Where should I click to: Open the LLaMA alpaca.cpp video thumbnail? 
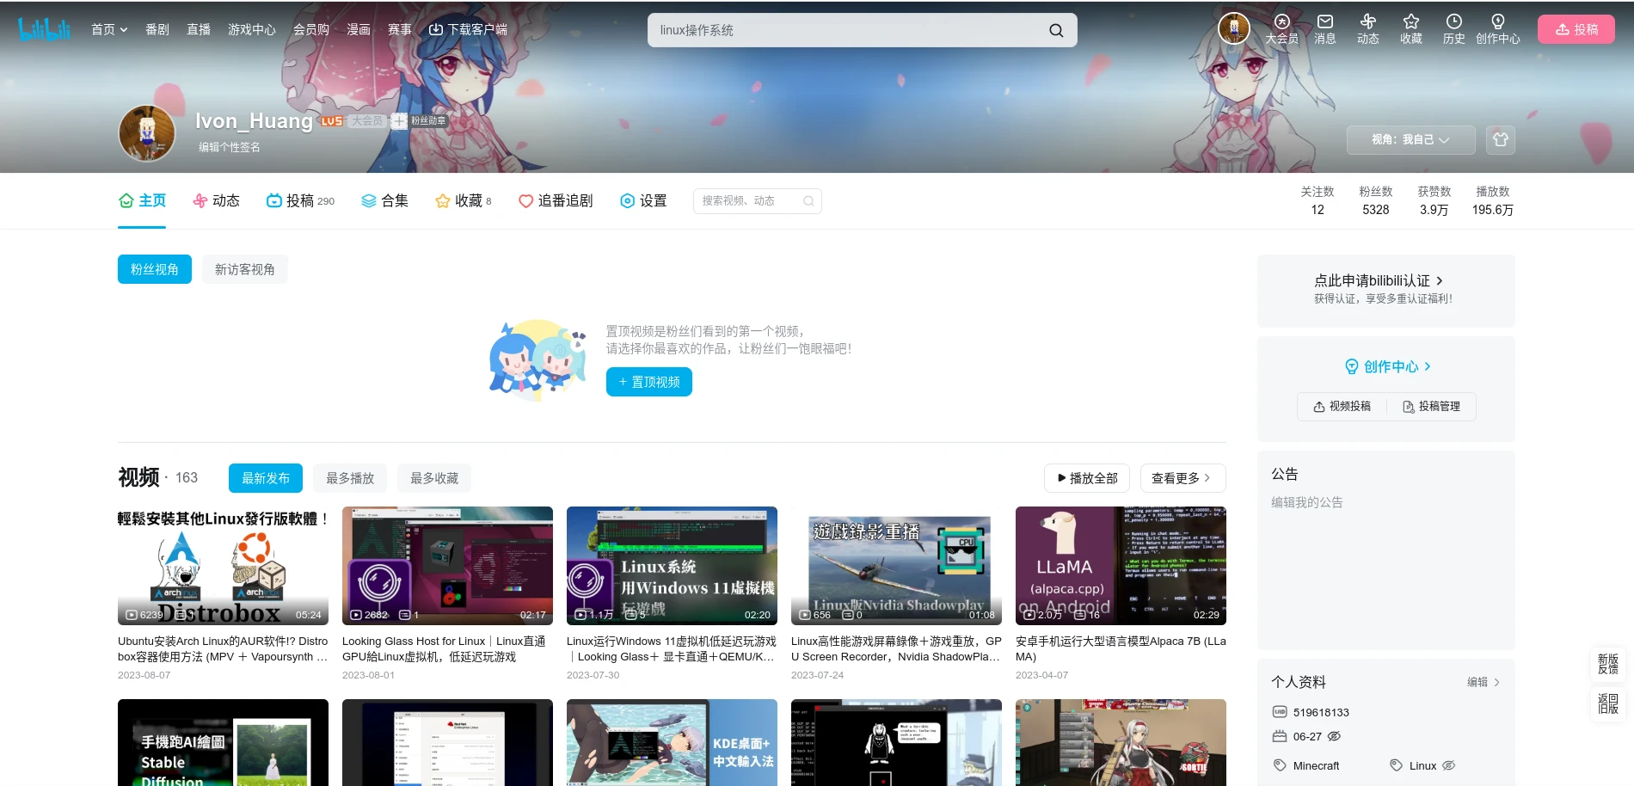point(1121,565)
